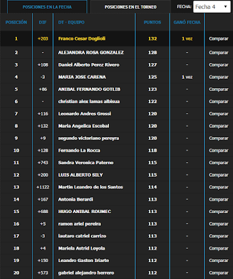Click Comparar for Maria Jose Carena
The image size is (233, 279).
(218, 77)
